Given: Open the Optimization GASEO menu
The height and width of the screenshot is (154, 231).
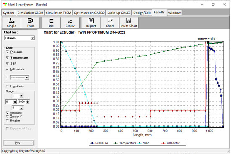Looking at the screenshot, I should [89, 13].
